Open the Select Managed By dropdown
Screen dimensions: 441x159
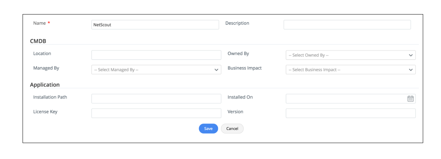[156, 70]
